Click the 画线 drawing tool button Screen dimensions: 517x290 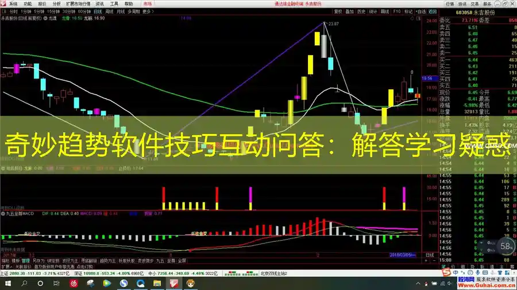click(385, 11)
